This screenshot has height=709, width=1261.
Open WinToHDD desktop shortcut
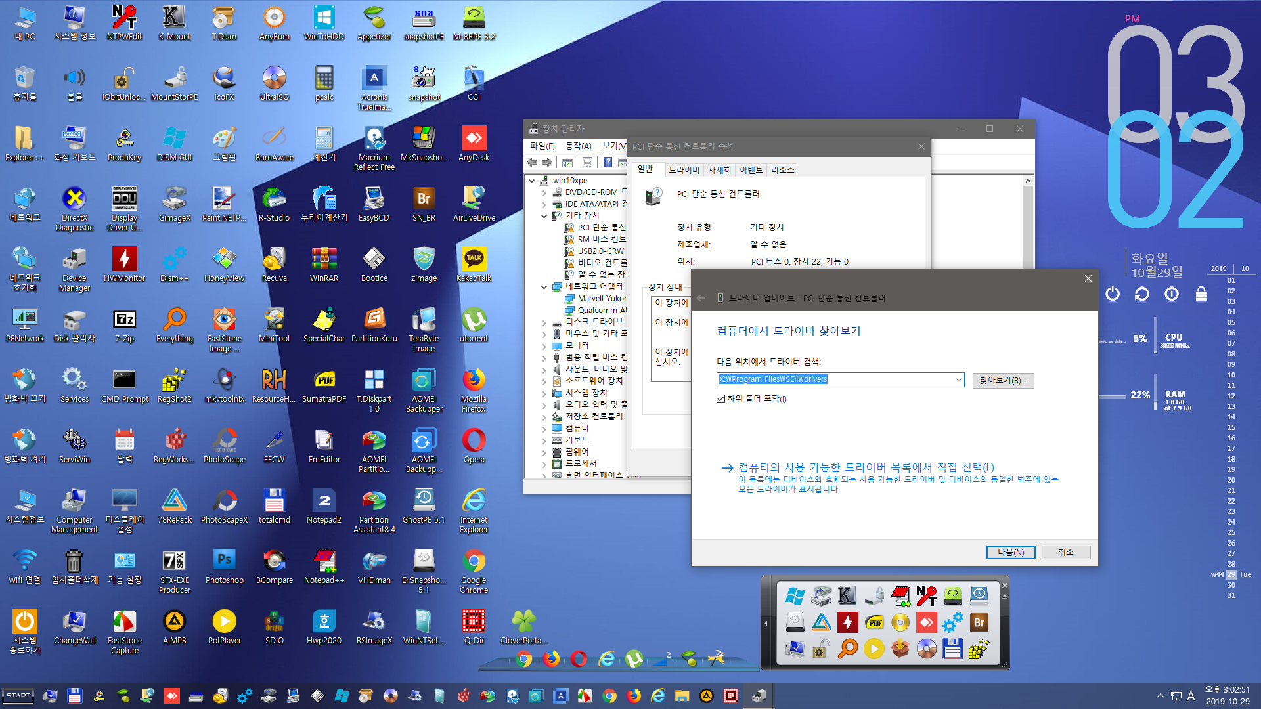tap(324, 23)
